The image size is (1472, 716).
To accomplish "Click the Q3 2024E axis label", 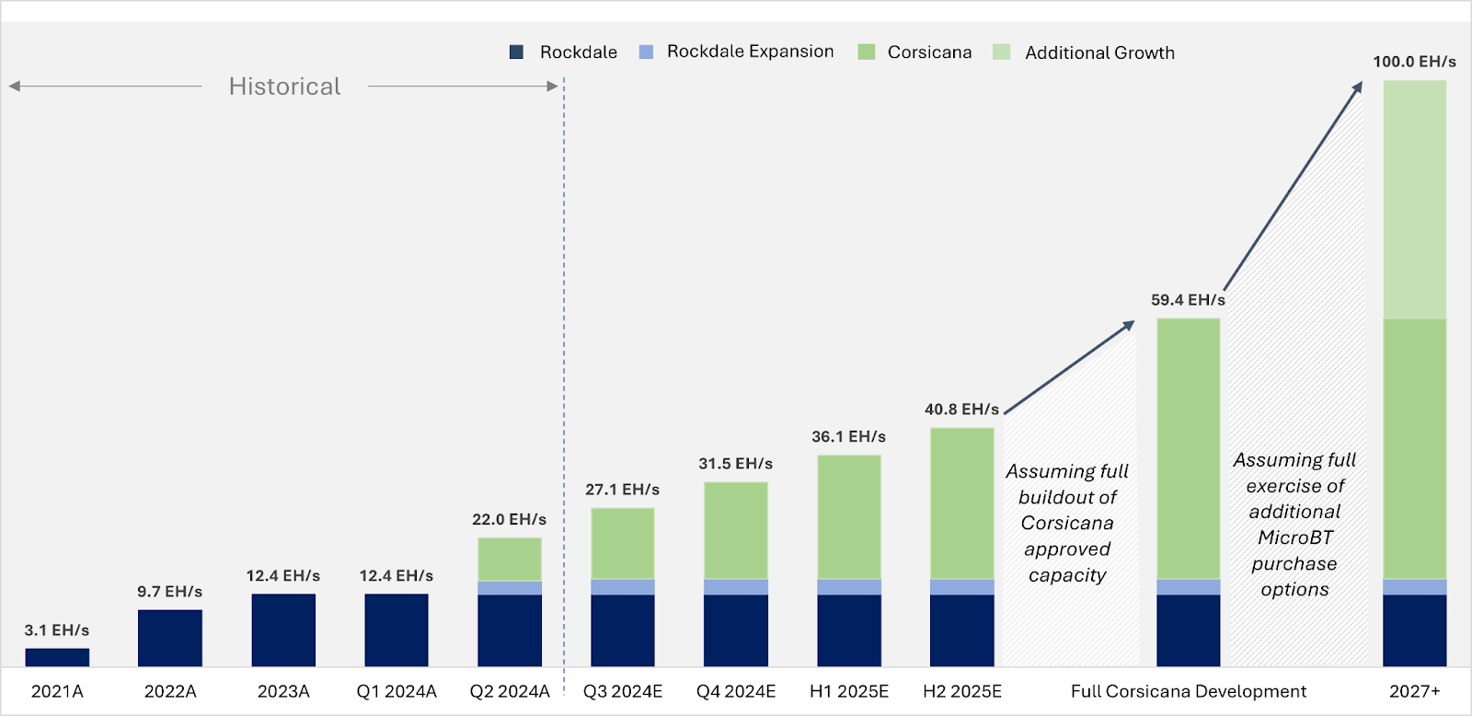I will 623,691.
